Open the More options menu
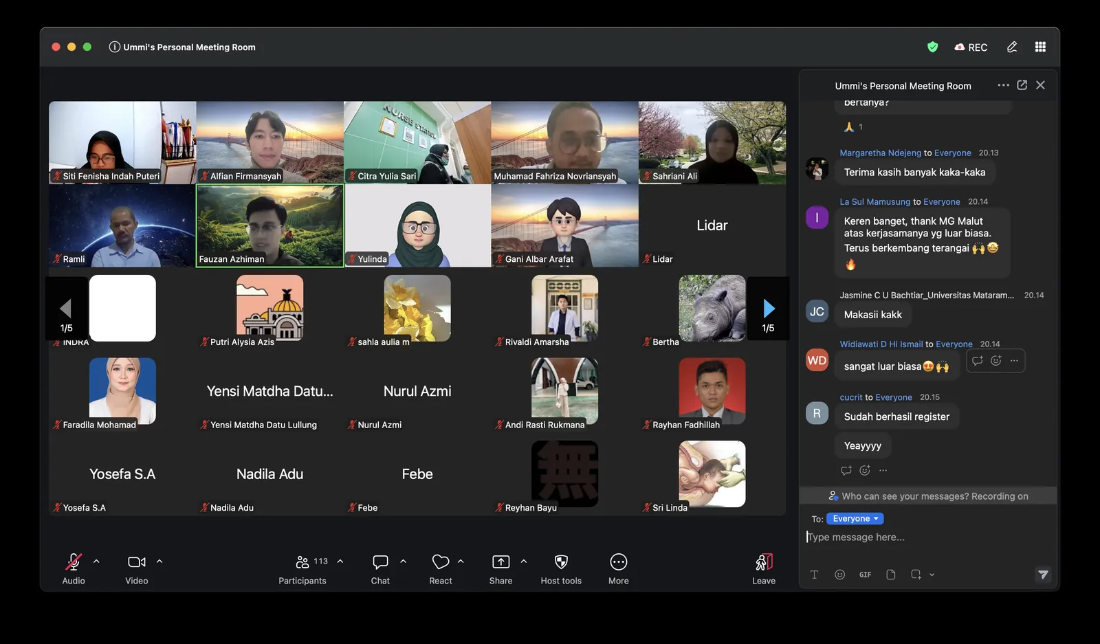The width and height of the screenshot is (1100, 644). pos(619,568)
